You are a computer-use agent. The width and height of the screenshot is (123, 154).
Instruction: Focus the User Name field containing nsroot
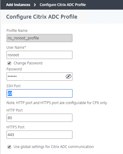tap(40, 55)
